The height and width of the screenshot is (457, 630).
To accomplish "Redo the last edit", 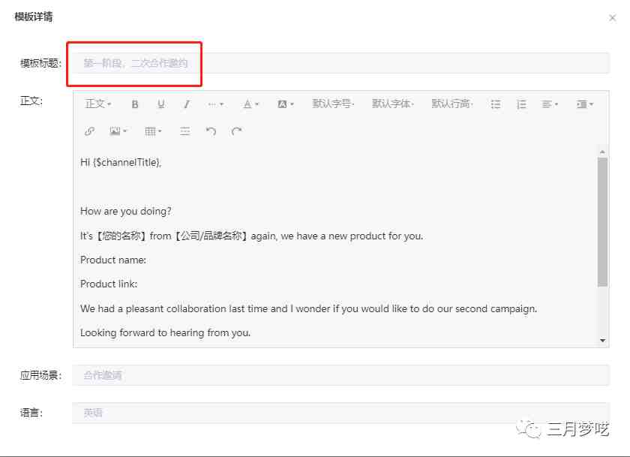I will point(237,131).
